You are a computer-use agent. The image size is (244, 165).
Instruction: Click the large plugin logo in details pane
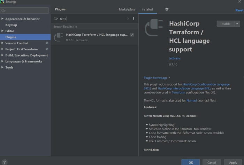tap(154, 28)
